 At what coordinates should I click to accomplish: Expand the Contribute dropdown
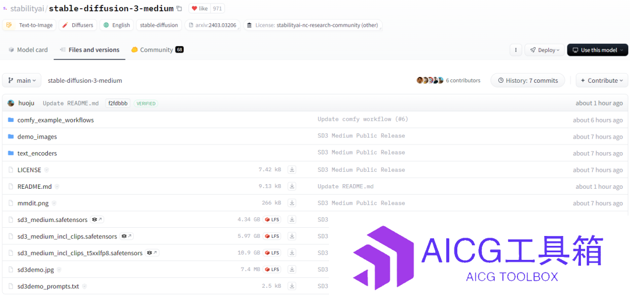(x=602, y=80)
